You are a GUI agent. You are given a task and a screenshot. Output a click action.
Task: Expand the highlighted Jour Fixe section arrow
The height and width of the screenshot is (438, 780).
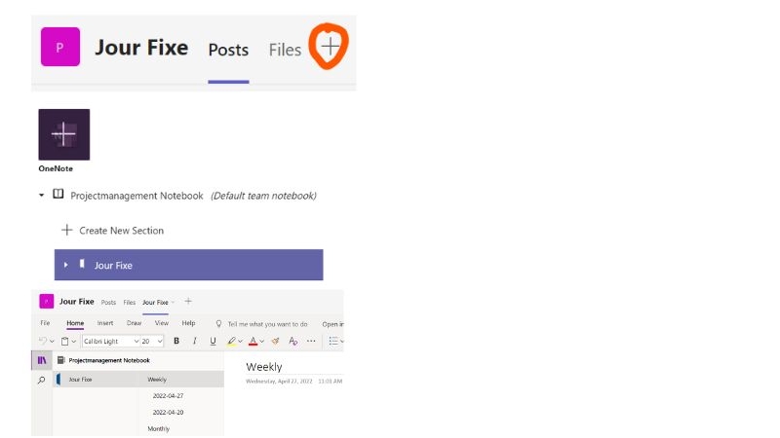[66, 265]
